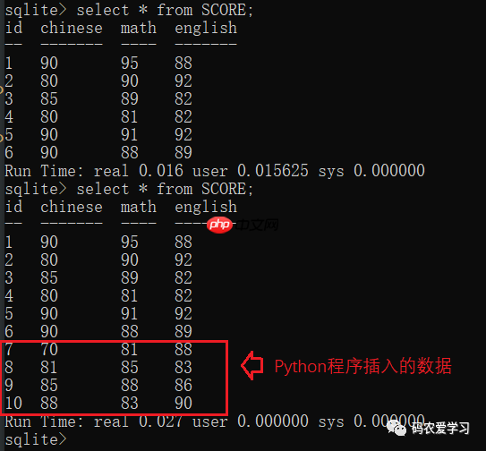This screenshot has height=451, width=486.
Task: Select chinese score 88 in row 10
Action: [x=49, y=404]
